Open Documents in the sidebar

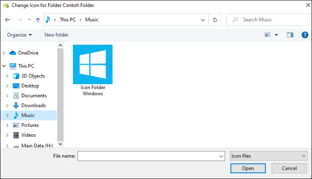pos(34,96)
